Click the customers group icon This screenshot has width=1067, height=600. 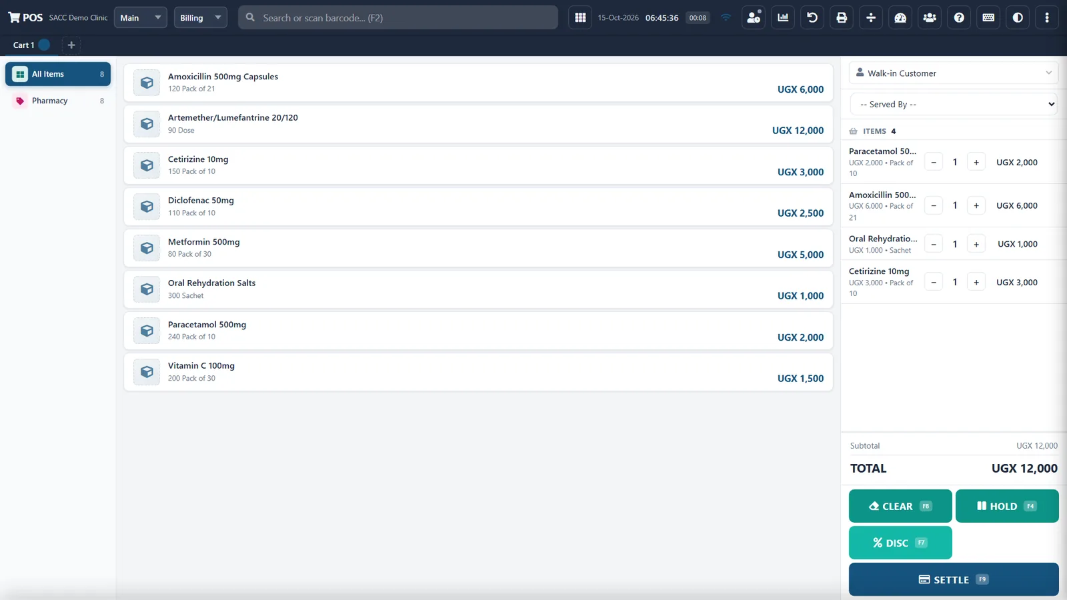point(930,18)
